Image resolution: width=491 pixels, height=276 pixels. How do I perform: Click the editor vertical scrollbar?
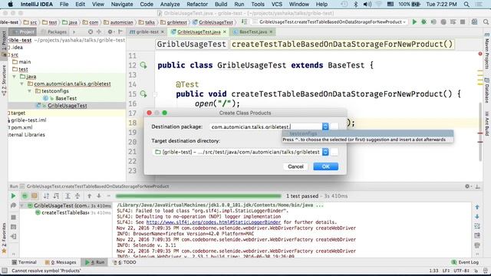point(480,131)
